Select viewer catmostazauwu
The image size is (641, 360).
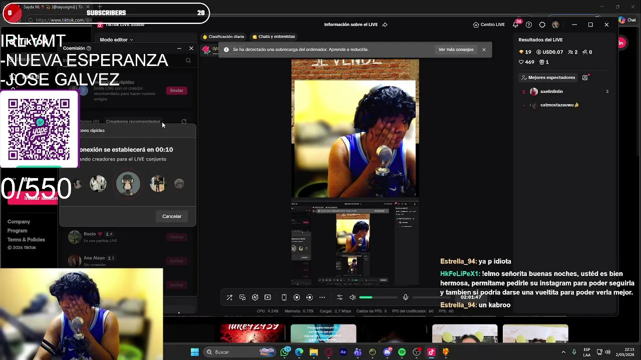click(x=559, y=105)
